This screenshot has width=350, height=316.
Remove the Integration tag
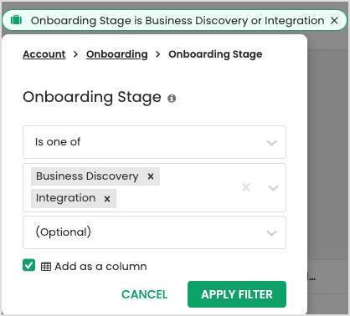[107, 199]
